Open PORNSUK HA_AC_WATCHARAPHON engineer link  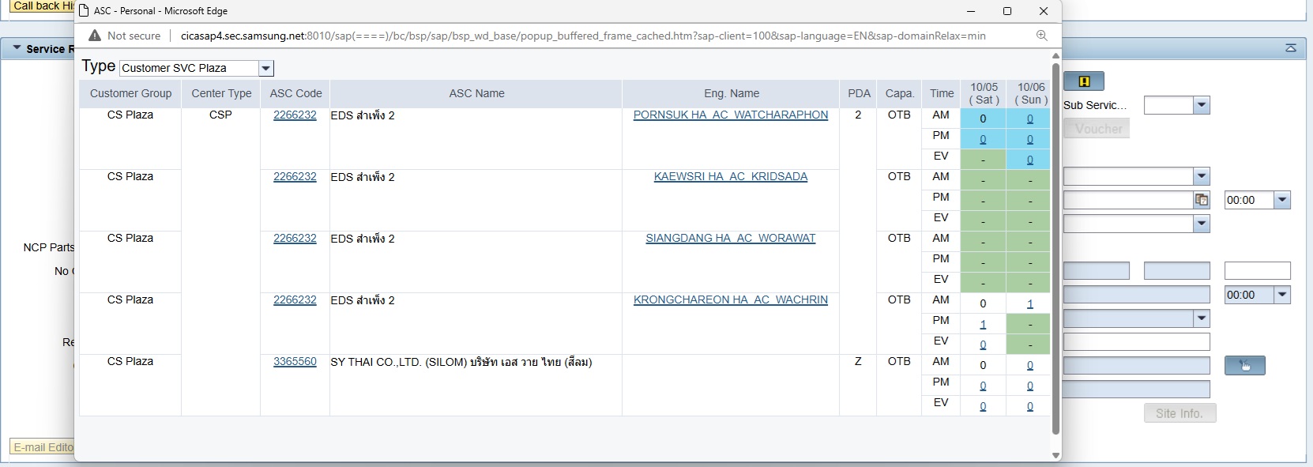pos(731,115)
